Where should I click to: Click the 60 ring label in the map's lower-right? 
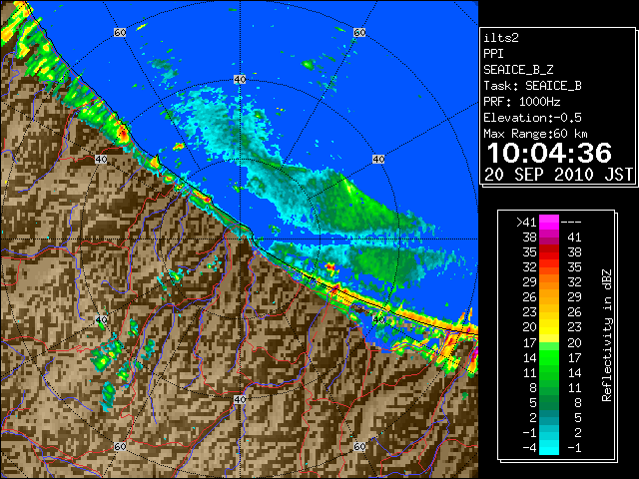[359, 446]
